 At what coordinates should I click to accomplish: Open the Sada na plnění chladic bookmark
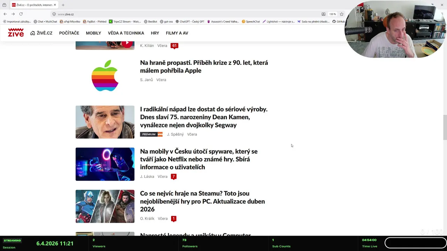(313, 22)
